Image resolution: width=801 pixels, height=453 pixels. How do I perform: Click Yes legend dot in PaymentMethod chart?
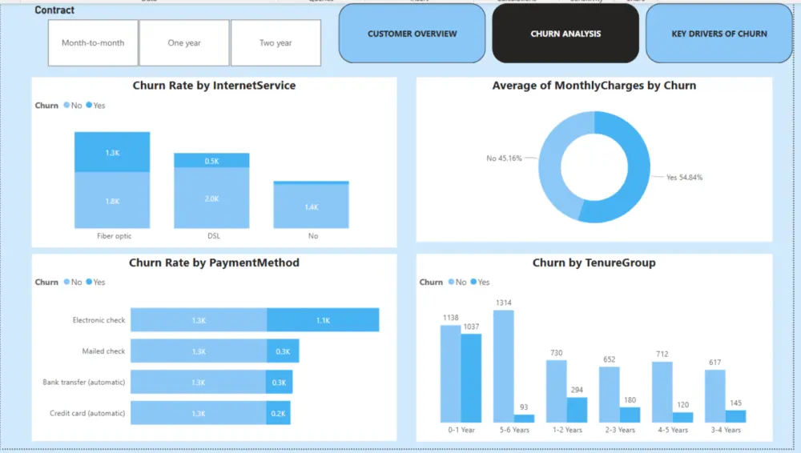point(89,282)
